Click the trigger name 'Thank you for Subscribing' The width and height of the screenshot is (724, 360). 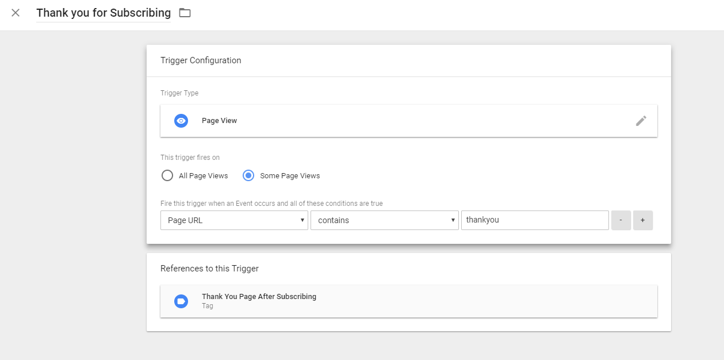tap(104, 13)
